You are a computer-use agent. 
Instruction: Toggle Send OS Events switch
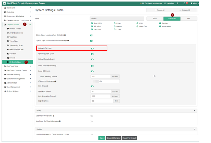(92, 71)
